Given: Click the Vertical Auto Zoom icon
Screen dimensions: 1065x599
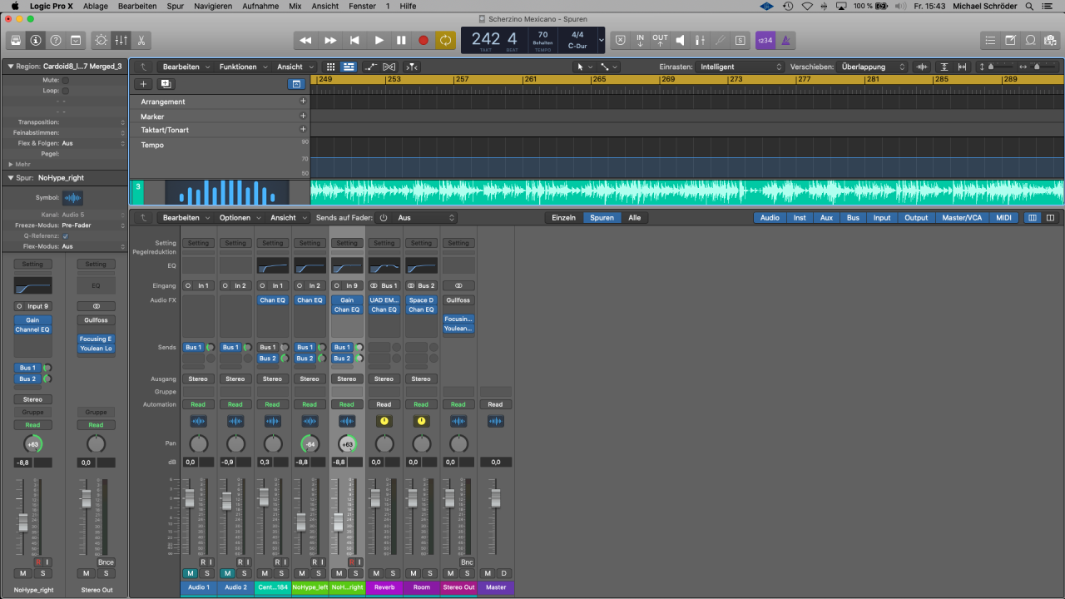Looking at the screenshot, I should coord(944,67).
